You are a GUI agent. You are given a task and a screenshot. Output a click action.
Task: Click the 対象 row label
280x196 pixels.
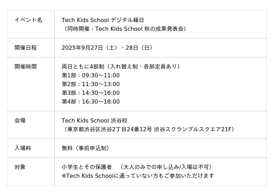coord(20,167)
